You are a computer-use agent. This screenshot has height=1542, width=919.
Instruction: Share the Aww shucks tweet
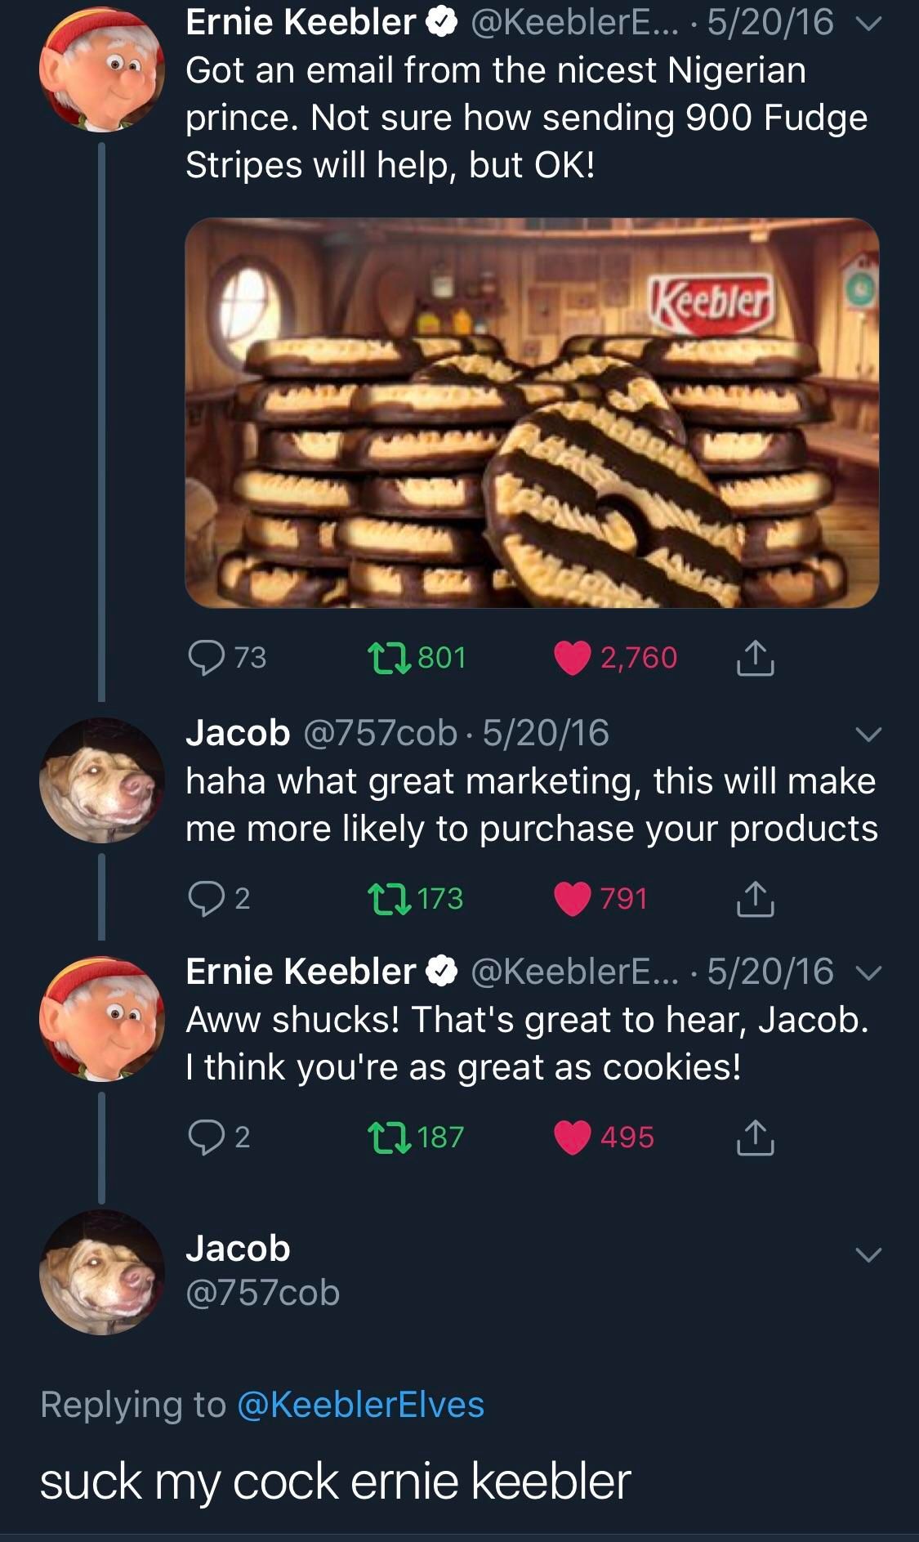[x=755, y=1137]
